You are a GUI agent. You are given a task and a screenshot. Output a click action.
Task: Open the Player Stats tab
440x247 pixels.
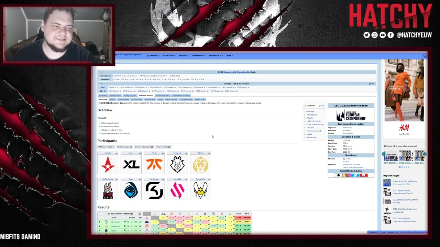click(x=200, y=99)
